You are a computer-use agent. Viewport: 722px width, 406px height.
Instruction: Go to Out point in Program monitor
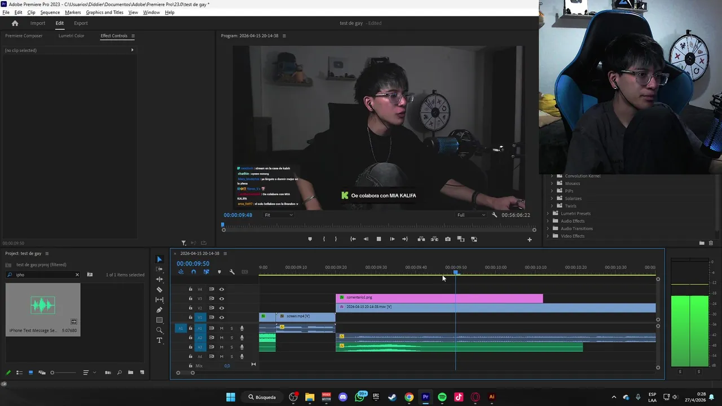[x=404, y=239]
